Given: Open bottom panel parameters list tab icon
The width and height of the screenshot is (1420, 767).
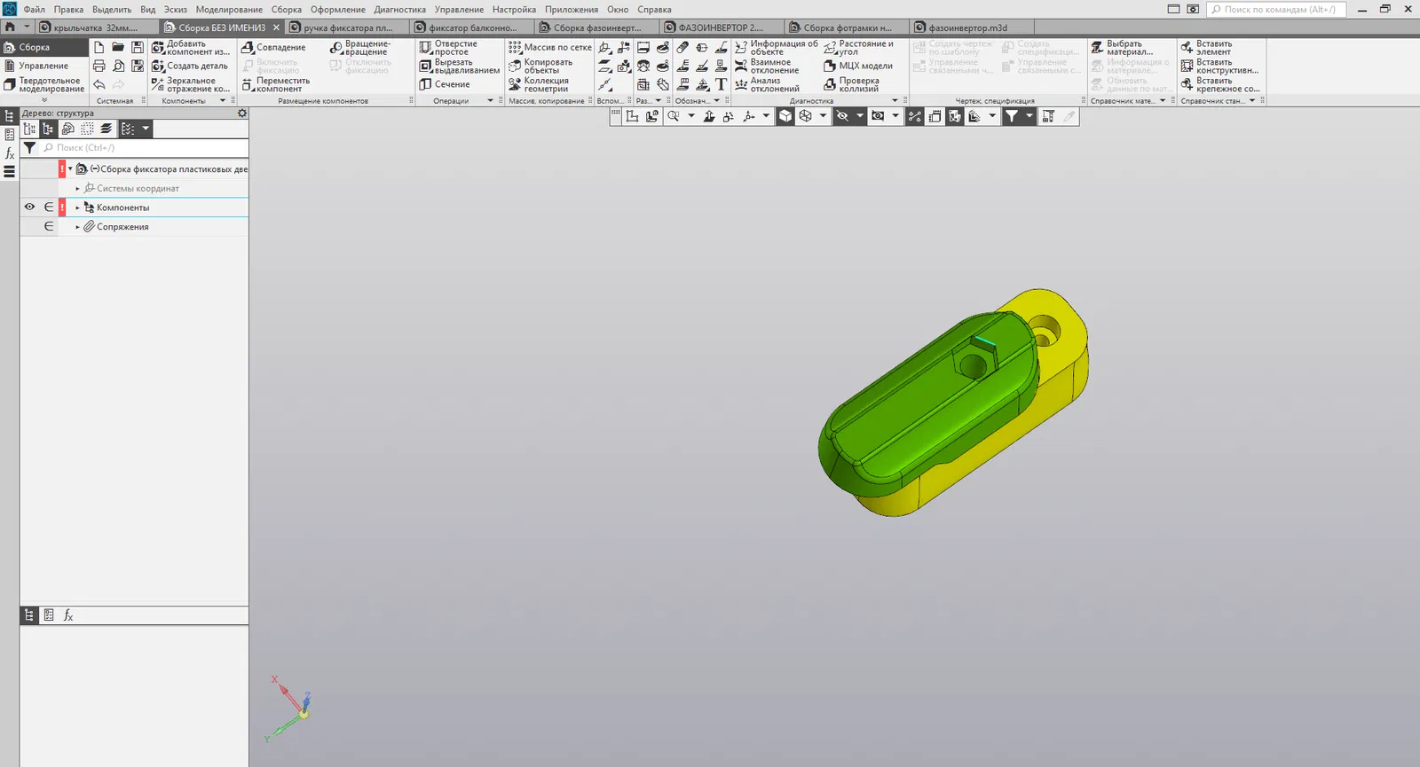Looking at the screenshot, I should click(x=49, y=614).
